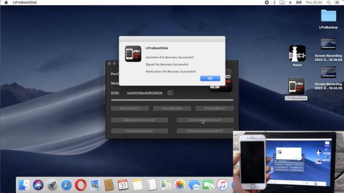
Task: Click the LProBootDisk icon in the dialog
Action: [133, 54]
